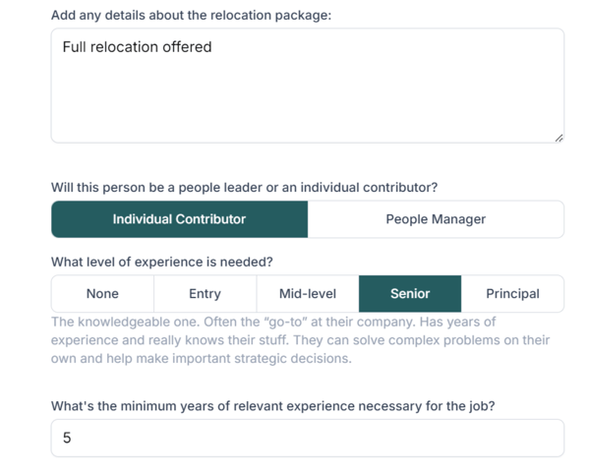Click the text area resize handle

[x=559, y=138]
